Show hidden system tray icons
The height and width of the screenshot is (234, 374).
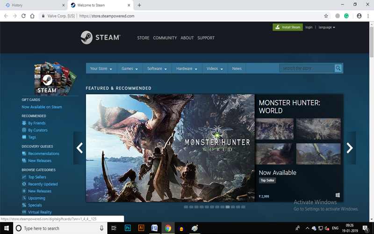[307, 228]
